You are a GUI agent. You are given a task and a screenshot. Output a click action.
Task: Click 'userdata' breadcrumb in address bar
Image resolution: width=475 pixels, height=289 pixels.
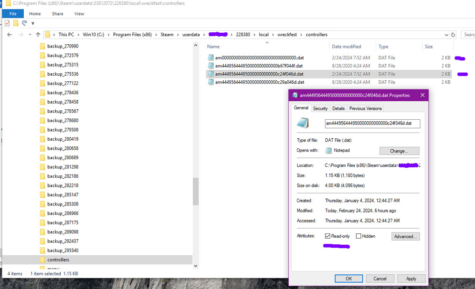(x=191, y=35)
